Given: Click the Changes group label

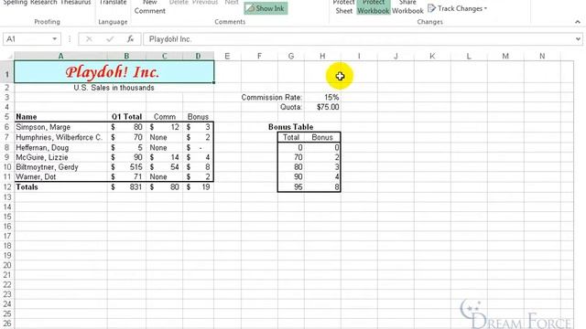Looking at the screenshot, I should 429,22.
